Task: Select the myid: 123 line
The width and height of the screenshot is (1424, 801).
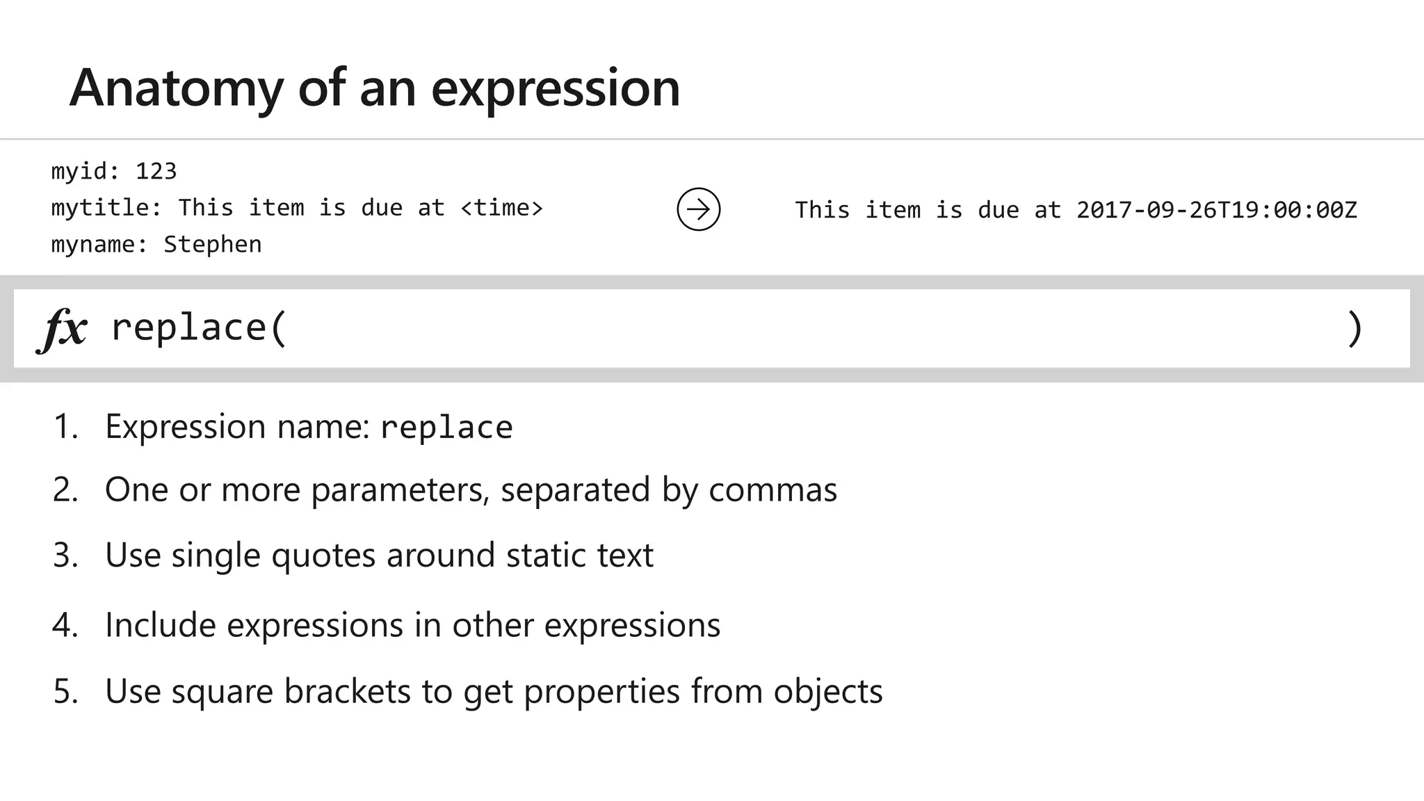Action: pyautogui.click(x=114, y=171)
